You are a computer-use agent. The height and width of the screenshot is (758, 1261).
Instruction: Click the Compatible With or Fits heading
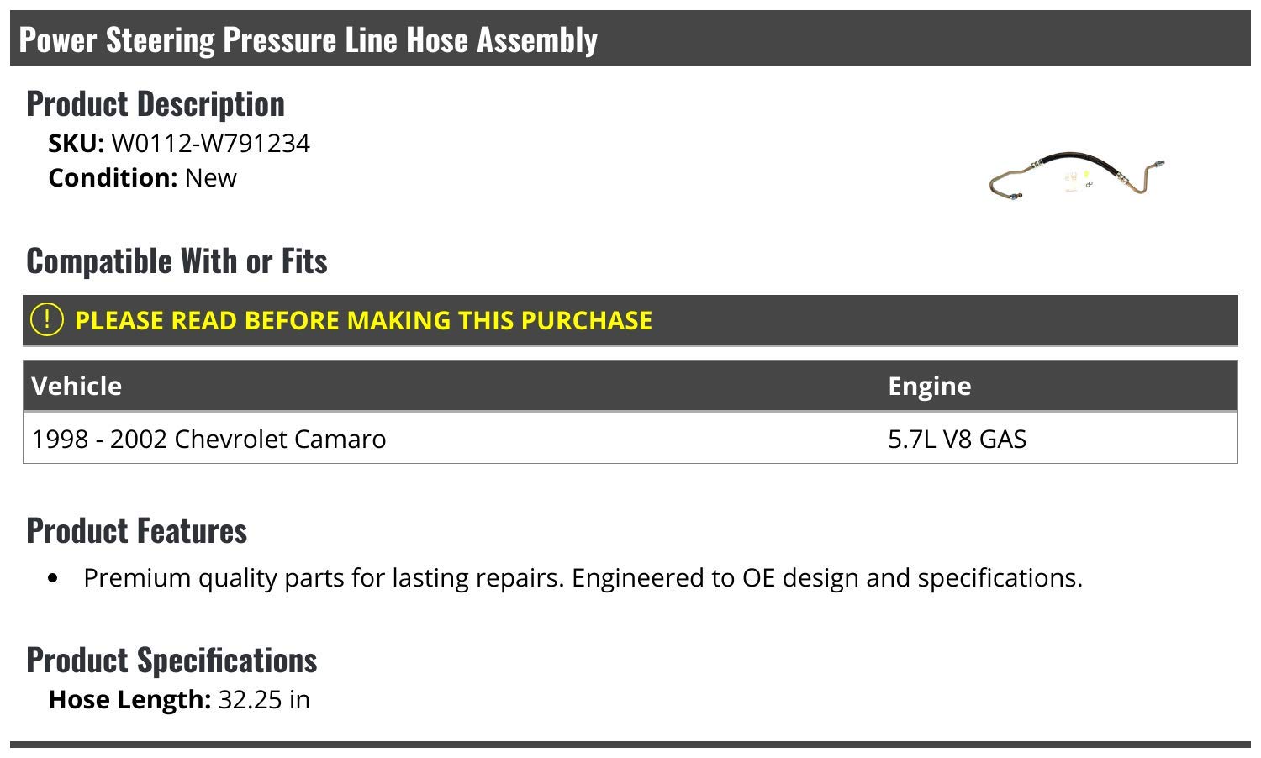(x=177, y=261)
